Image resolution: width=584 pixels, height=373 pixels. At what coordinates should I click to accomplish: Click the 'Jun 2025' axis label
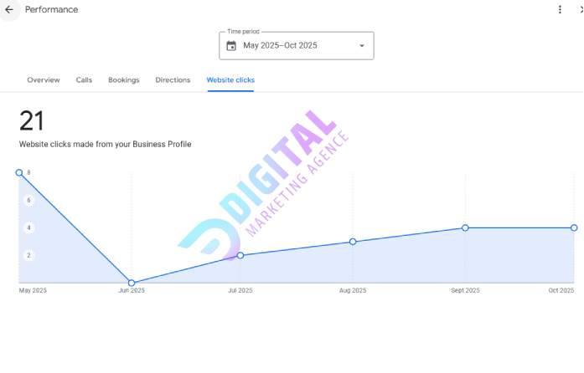132,290
